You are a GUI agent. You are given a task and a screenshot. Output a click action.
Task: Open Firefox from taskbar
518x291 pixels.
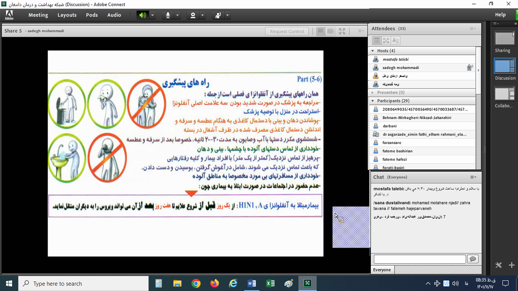pyautogui.click(x=215, y=283)
